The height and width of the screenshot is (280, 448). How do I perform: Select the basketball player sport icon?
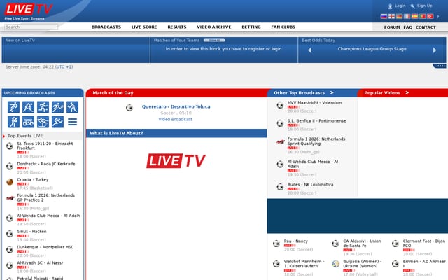pyautogui.click(x=43, y=107)
